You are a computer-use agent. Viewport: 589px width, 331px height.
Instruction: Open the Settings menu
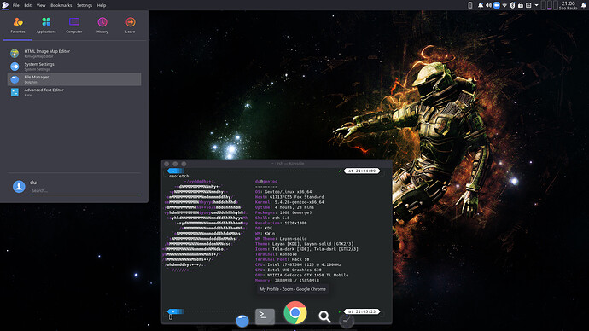85,5
